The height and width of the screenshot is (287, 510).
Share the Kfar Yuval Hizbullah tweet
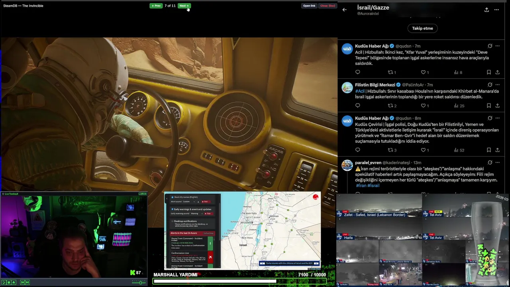click(x=497, y=72)
